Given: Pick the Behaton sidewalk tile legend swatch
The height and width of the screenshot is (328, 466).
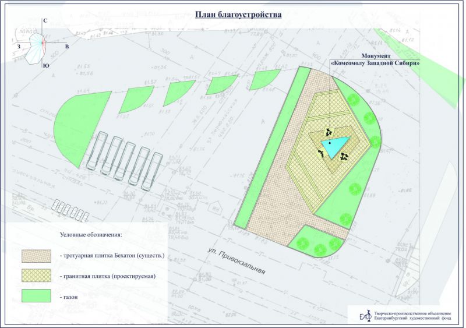Looking at the screenshot, I should (x=38, y=256).
